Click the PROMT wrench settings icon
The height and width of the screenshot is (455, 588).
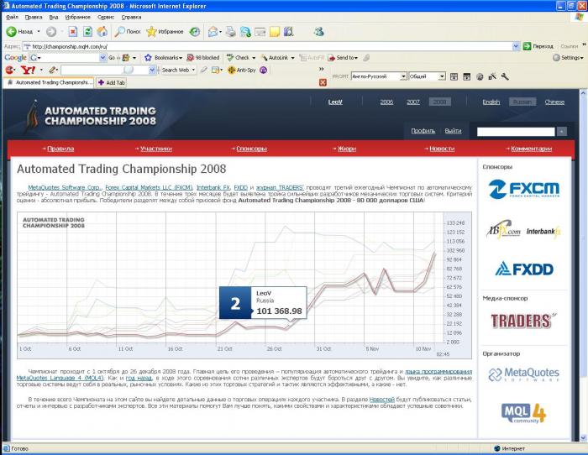(x=505, y=76)
